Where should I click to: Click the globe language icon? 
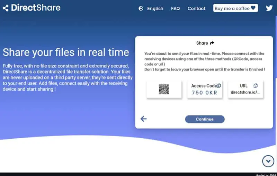pyautogui.click(x=141, y=8)
